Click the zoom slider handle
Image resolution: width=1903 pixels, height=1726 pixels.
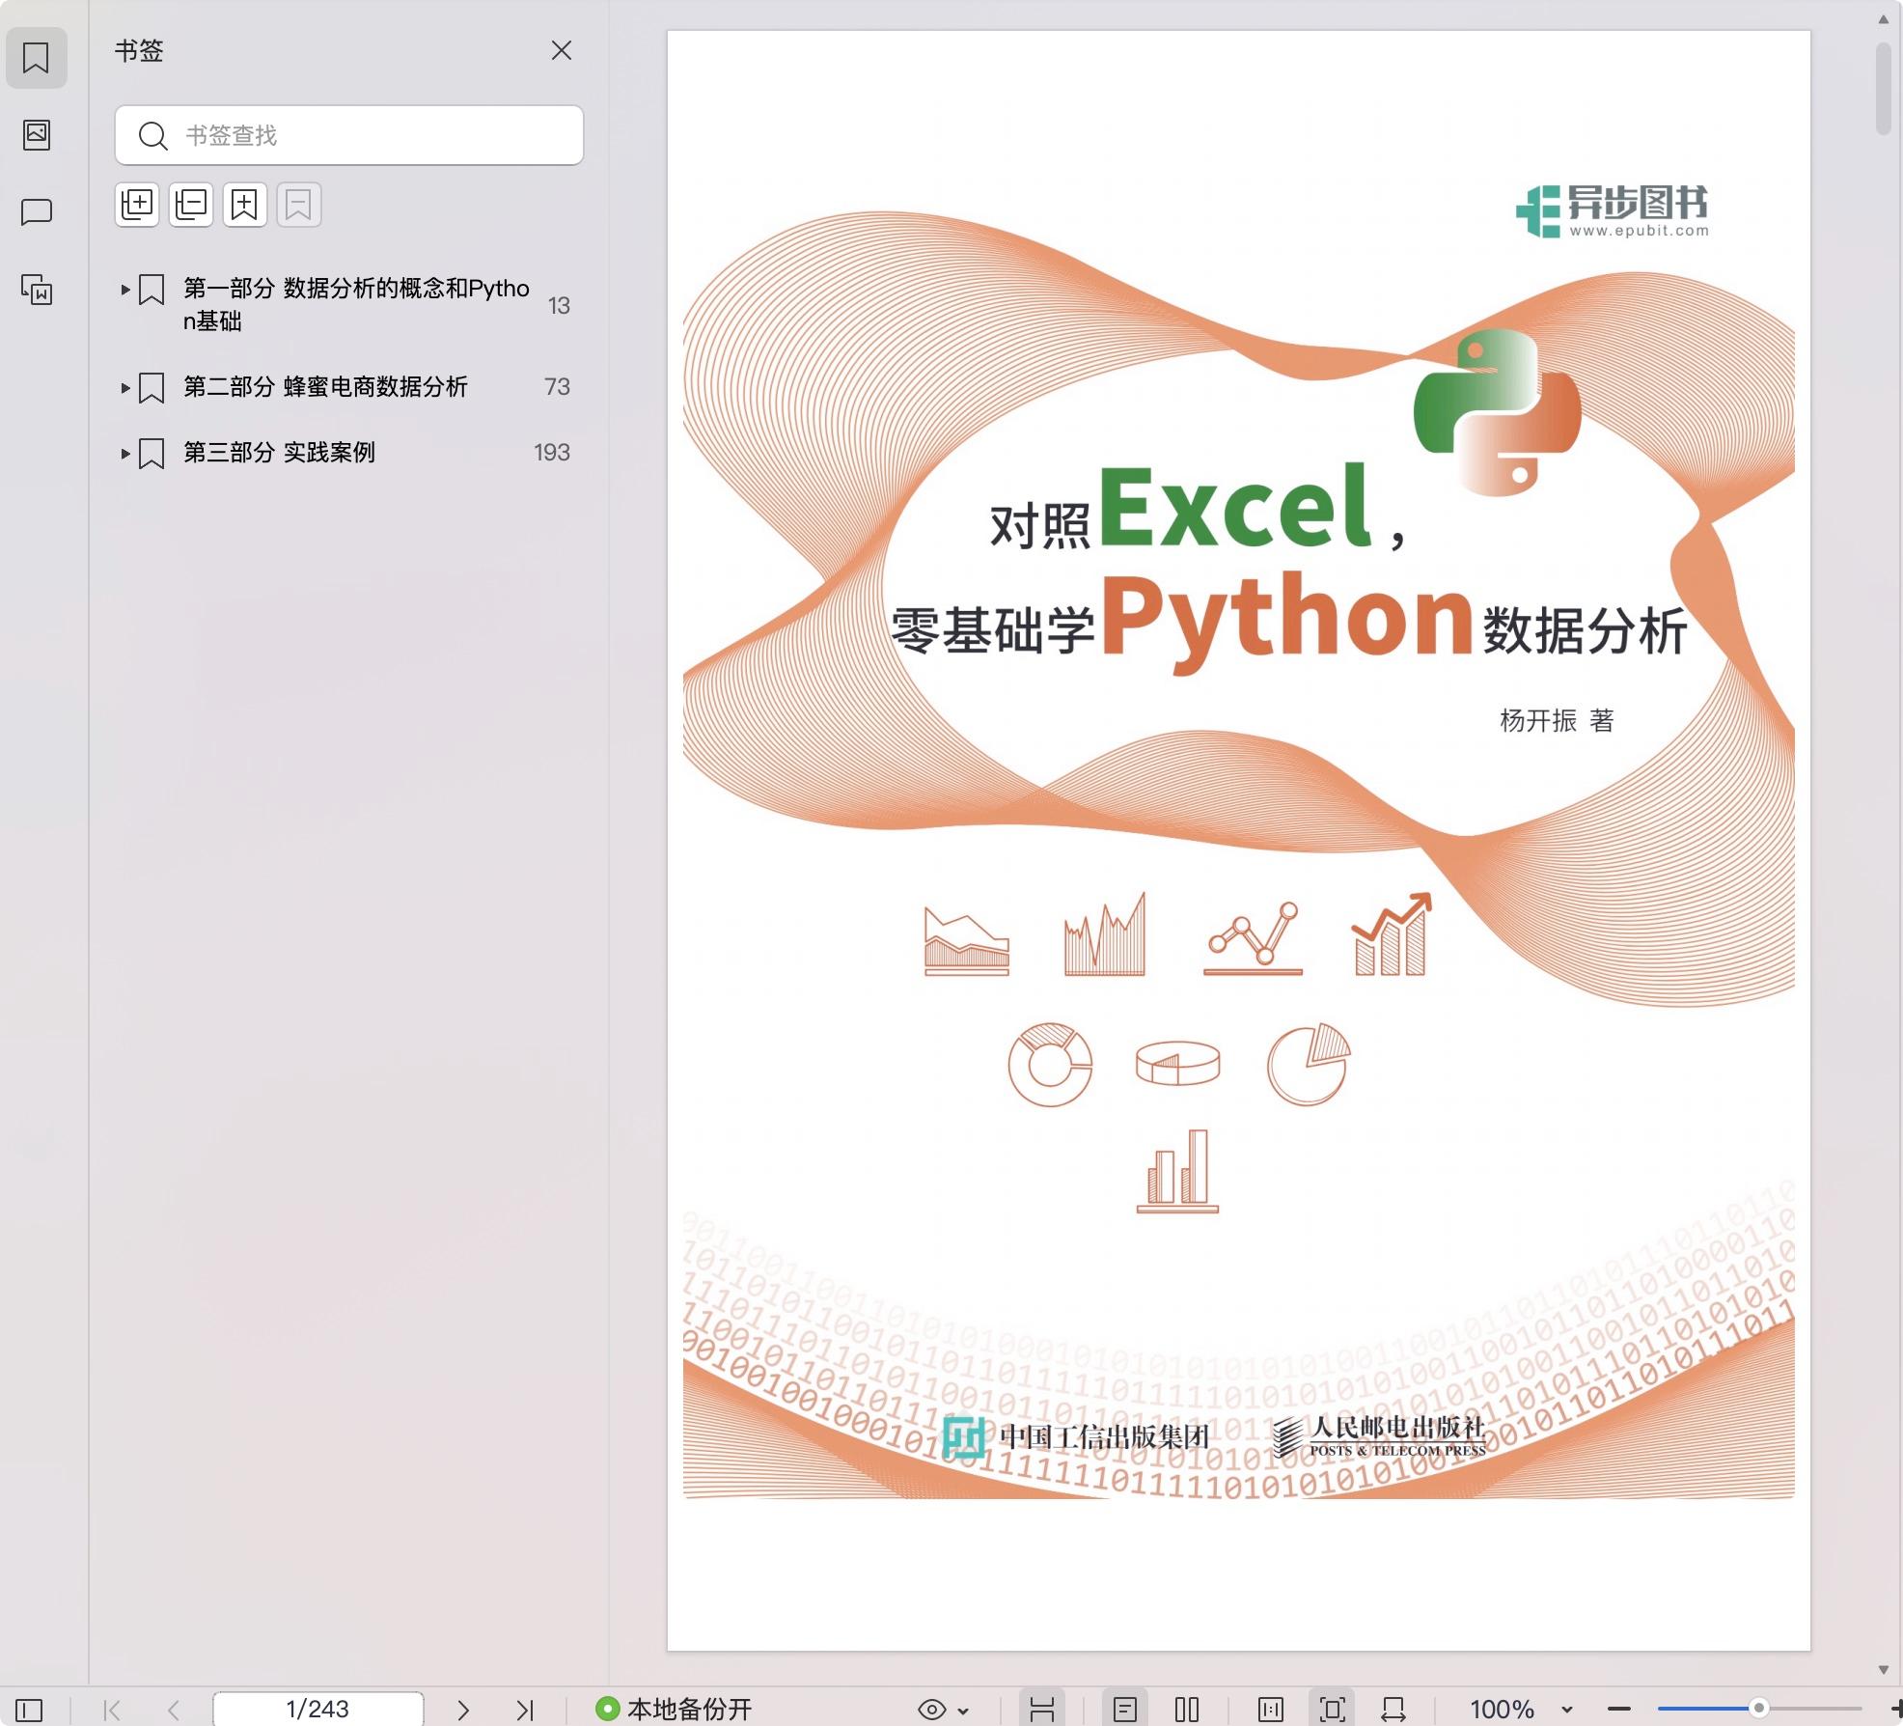[1759, 1709]
